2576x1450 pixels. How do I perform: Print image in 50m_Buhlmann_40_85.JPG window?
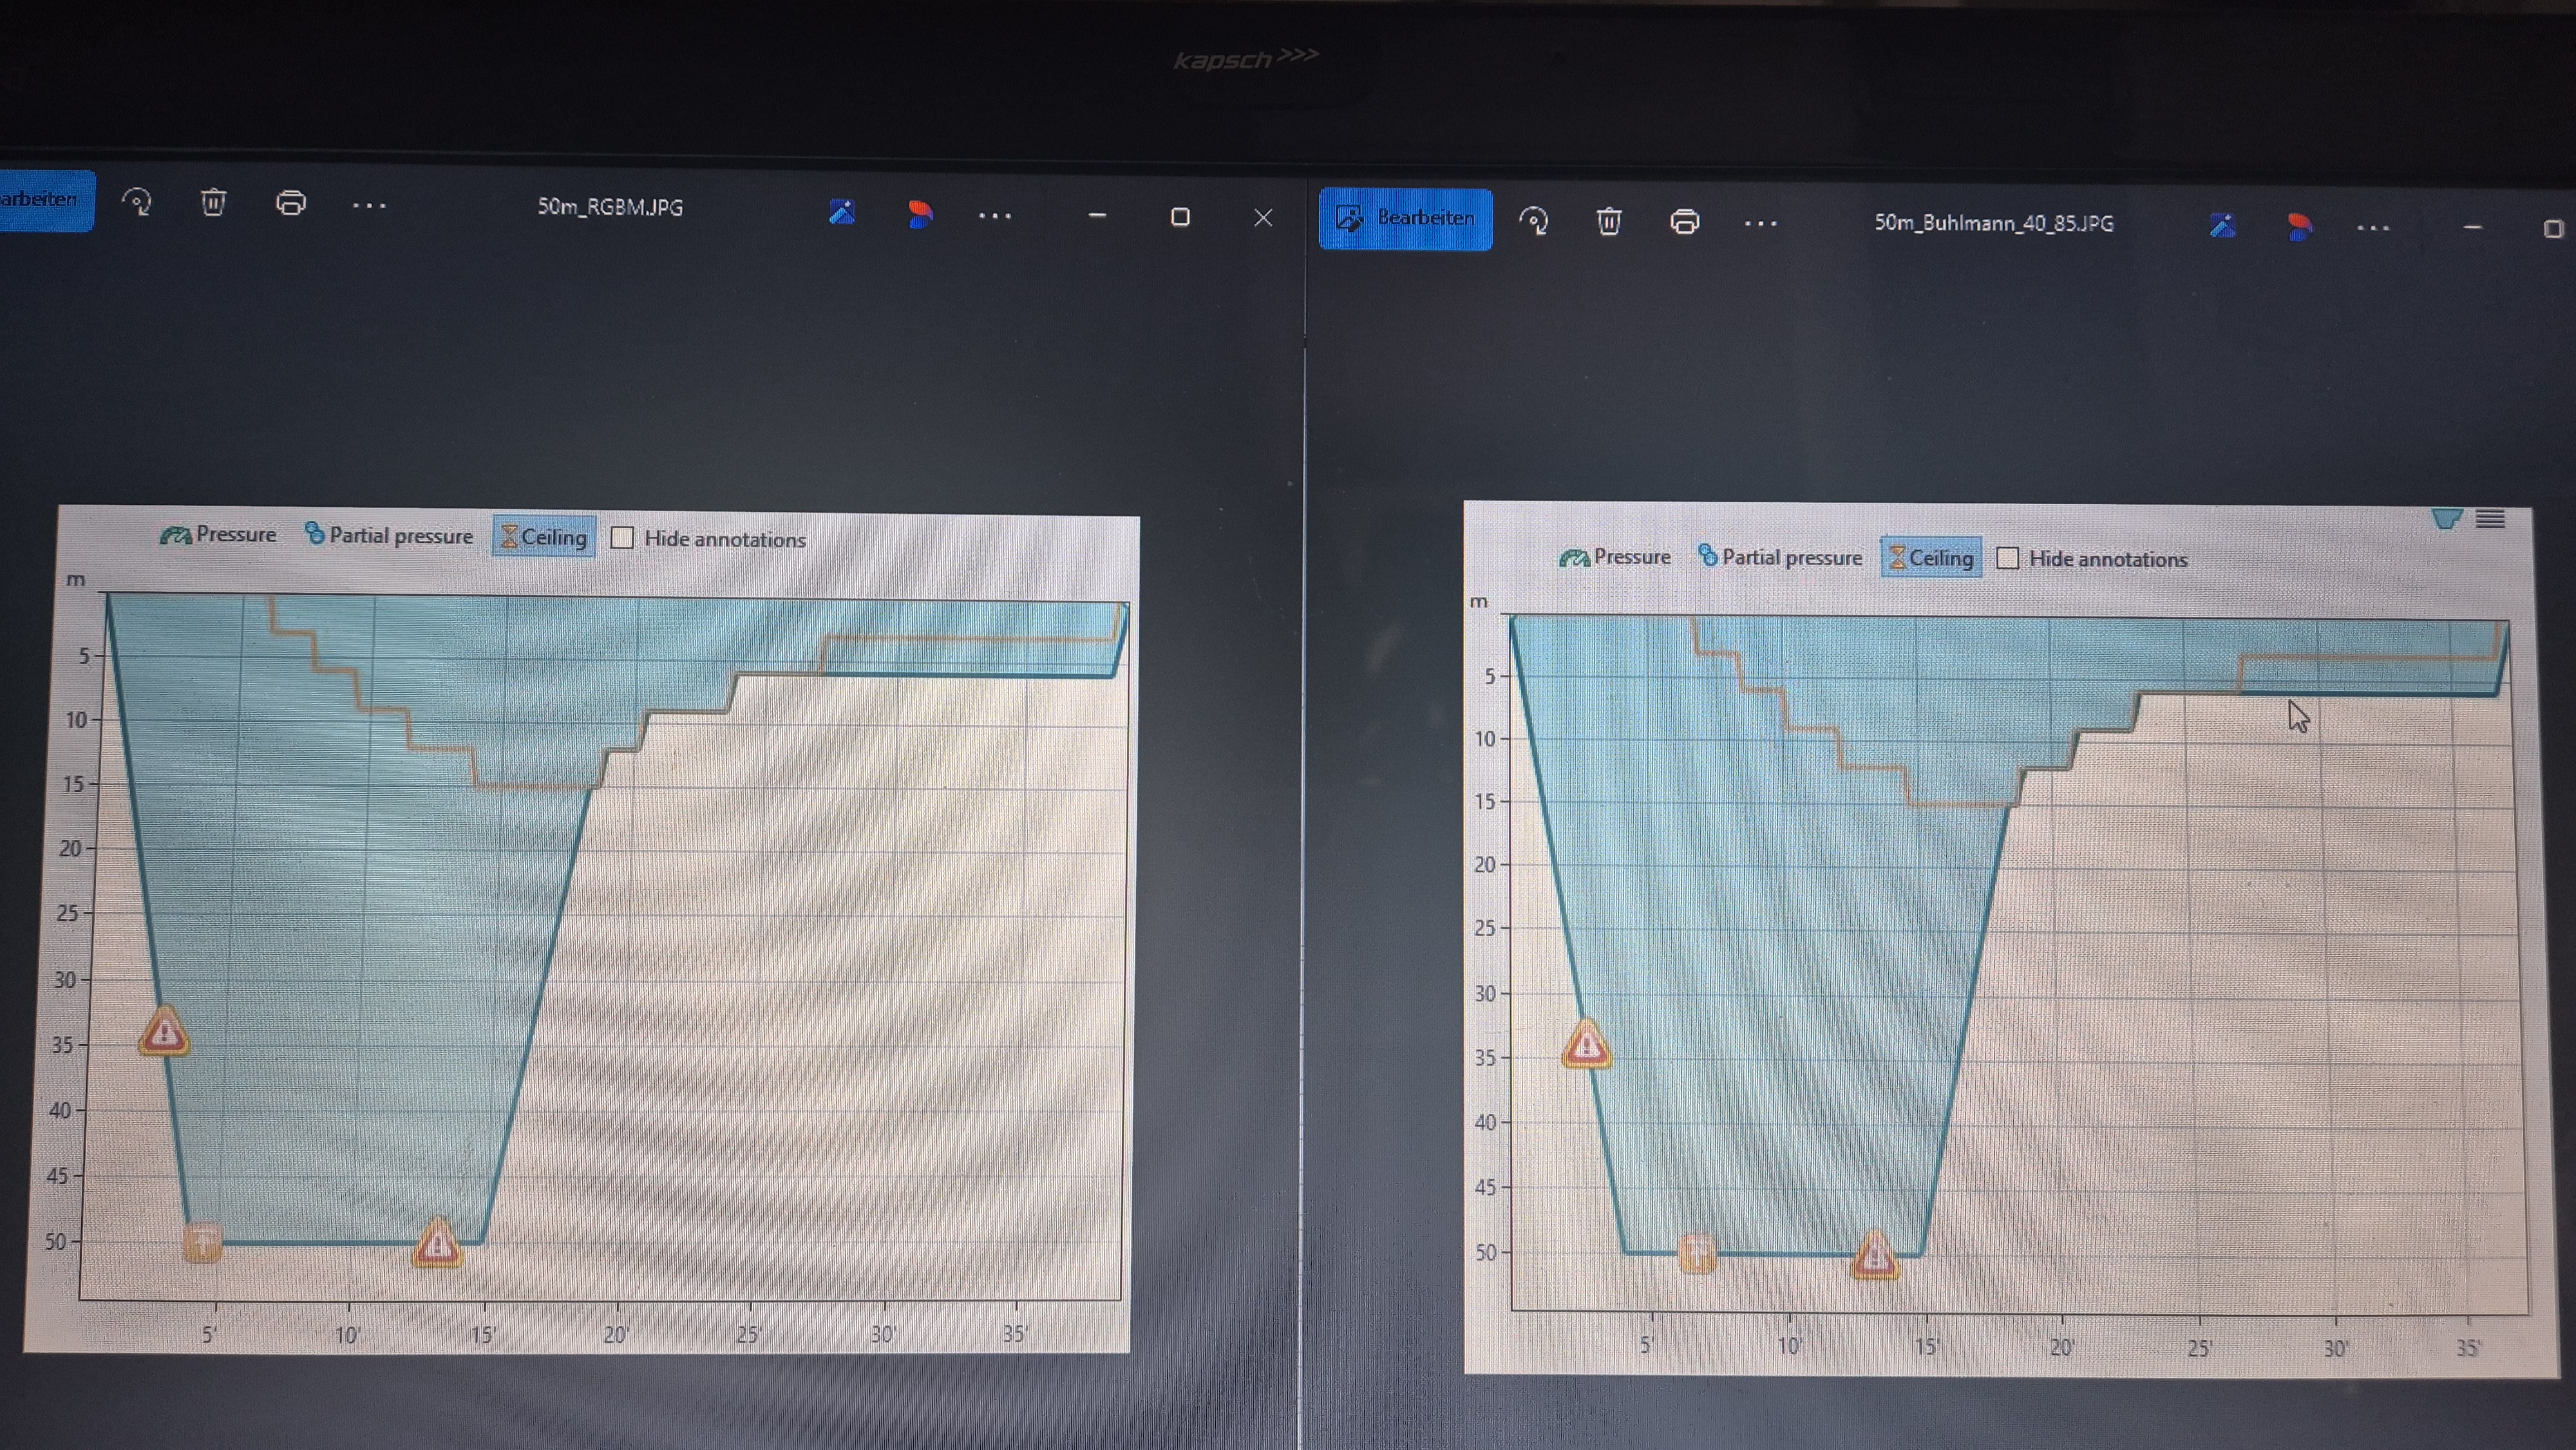point(1685,221)
